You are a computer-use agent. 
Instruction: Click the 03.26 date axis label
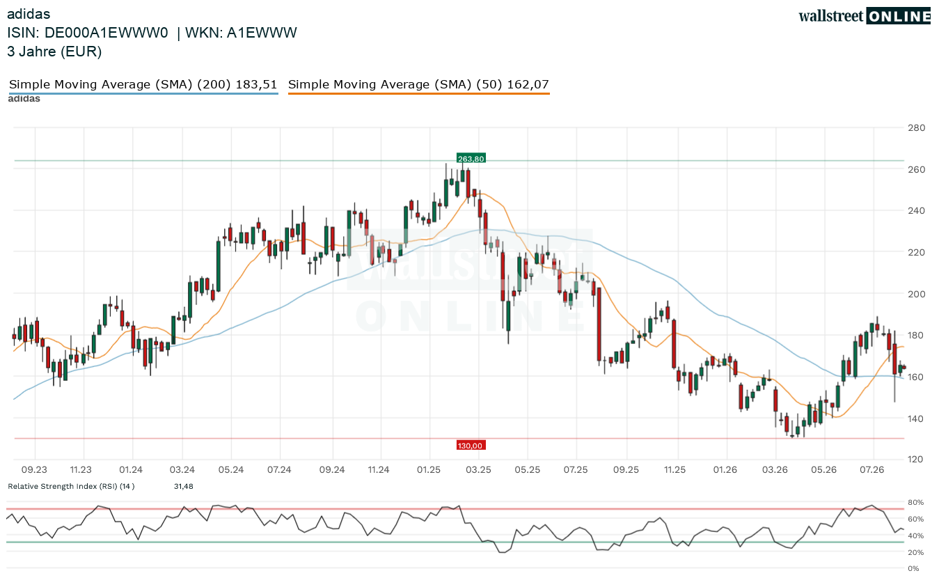[775, 470]
